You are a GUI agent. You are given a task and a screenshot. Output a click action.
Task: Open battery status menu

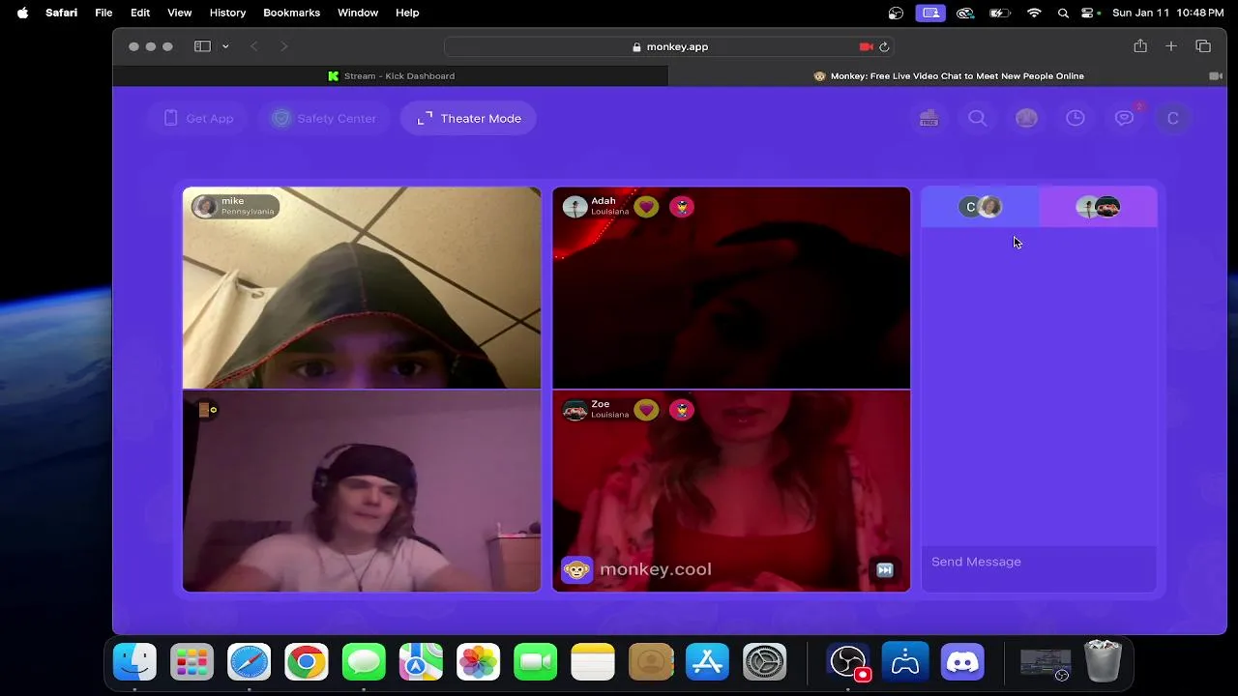pyautogui.click(x=1001, y=13)
